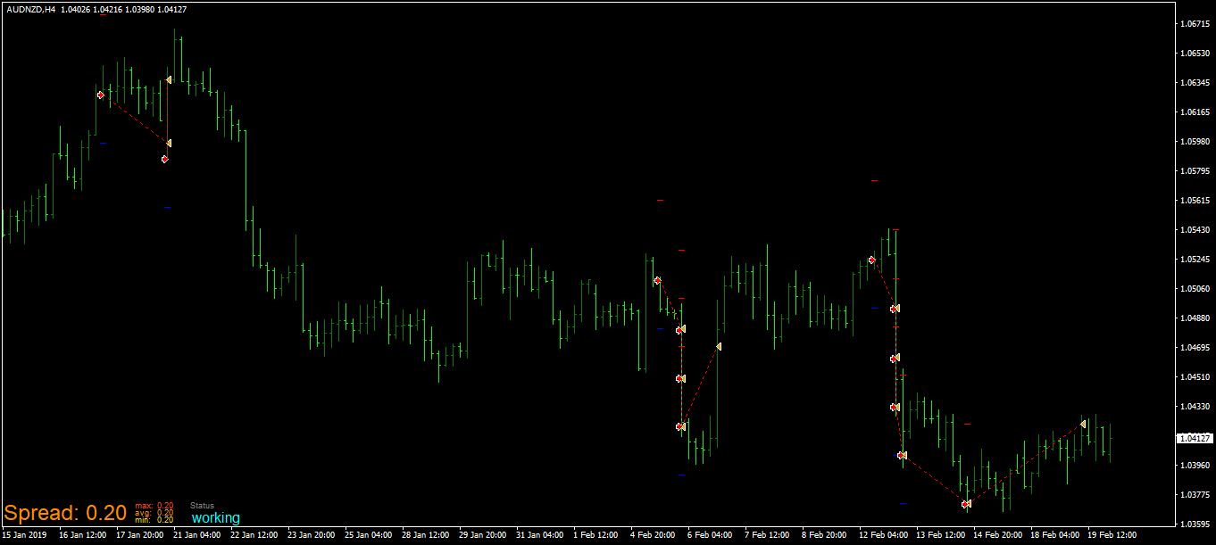Click the 1.05430 price scale label
Screen dimensions: 1216x545
[x=1195, y=230]
